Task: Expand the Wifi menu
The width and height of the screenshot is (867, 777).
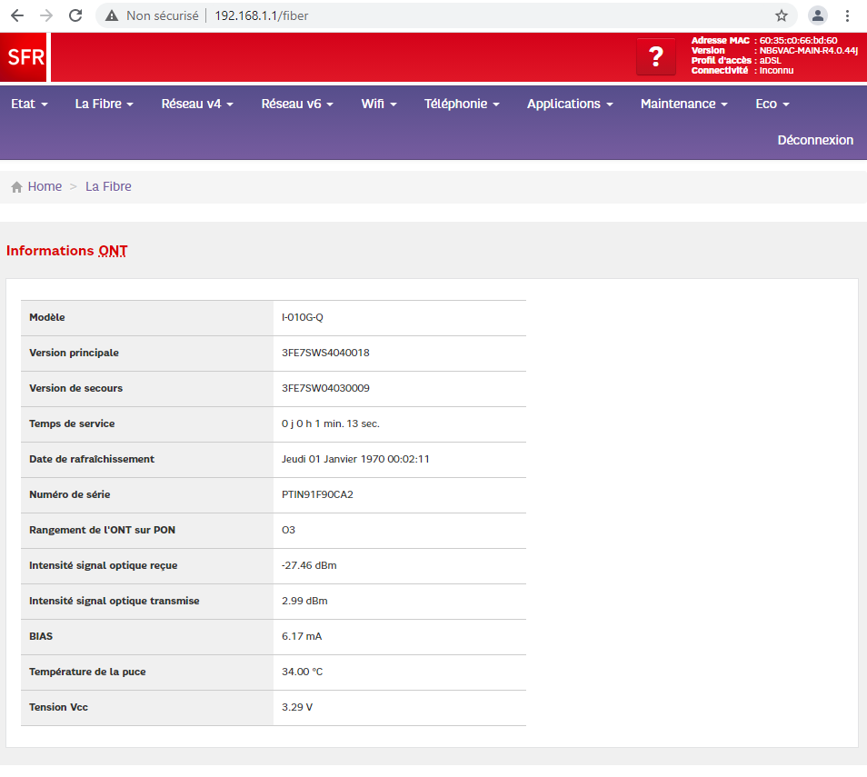Action: point(379,104)
